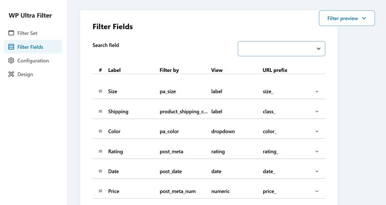Click the Price row drag handle
The image size is (386, 205).
click(100, 191)
